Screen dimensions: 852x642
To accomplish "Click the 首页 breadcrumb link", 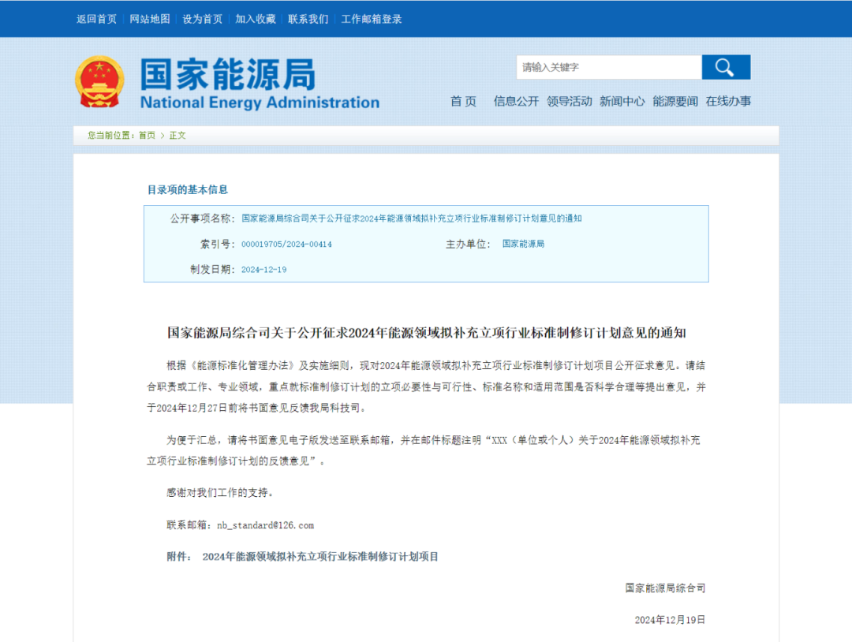I will 147,136.
